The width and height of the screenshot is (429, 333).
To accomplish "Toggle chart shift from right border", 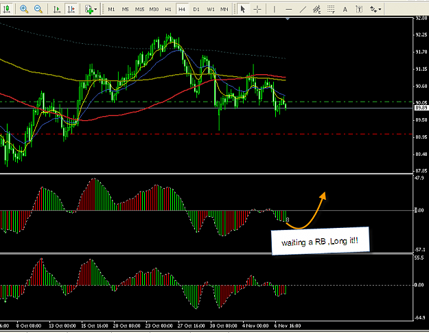I will tap(71, 10).
